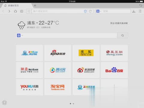Open the ifeng.com tile
Viewport: 144px width, 108px height.
[114, 53]
